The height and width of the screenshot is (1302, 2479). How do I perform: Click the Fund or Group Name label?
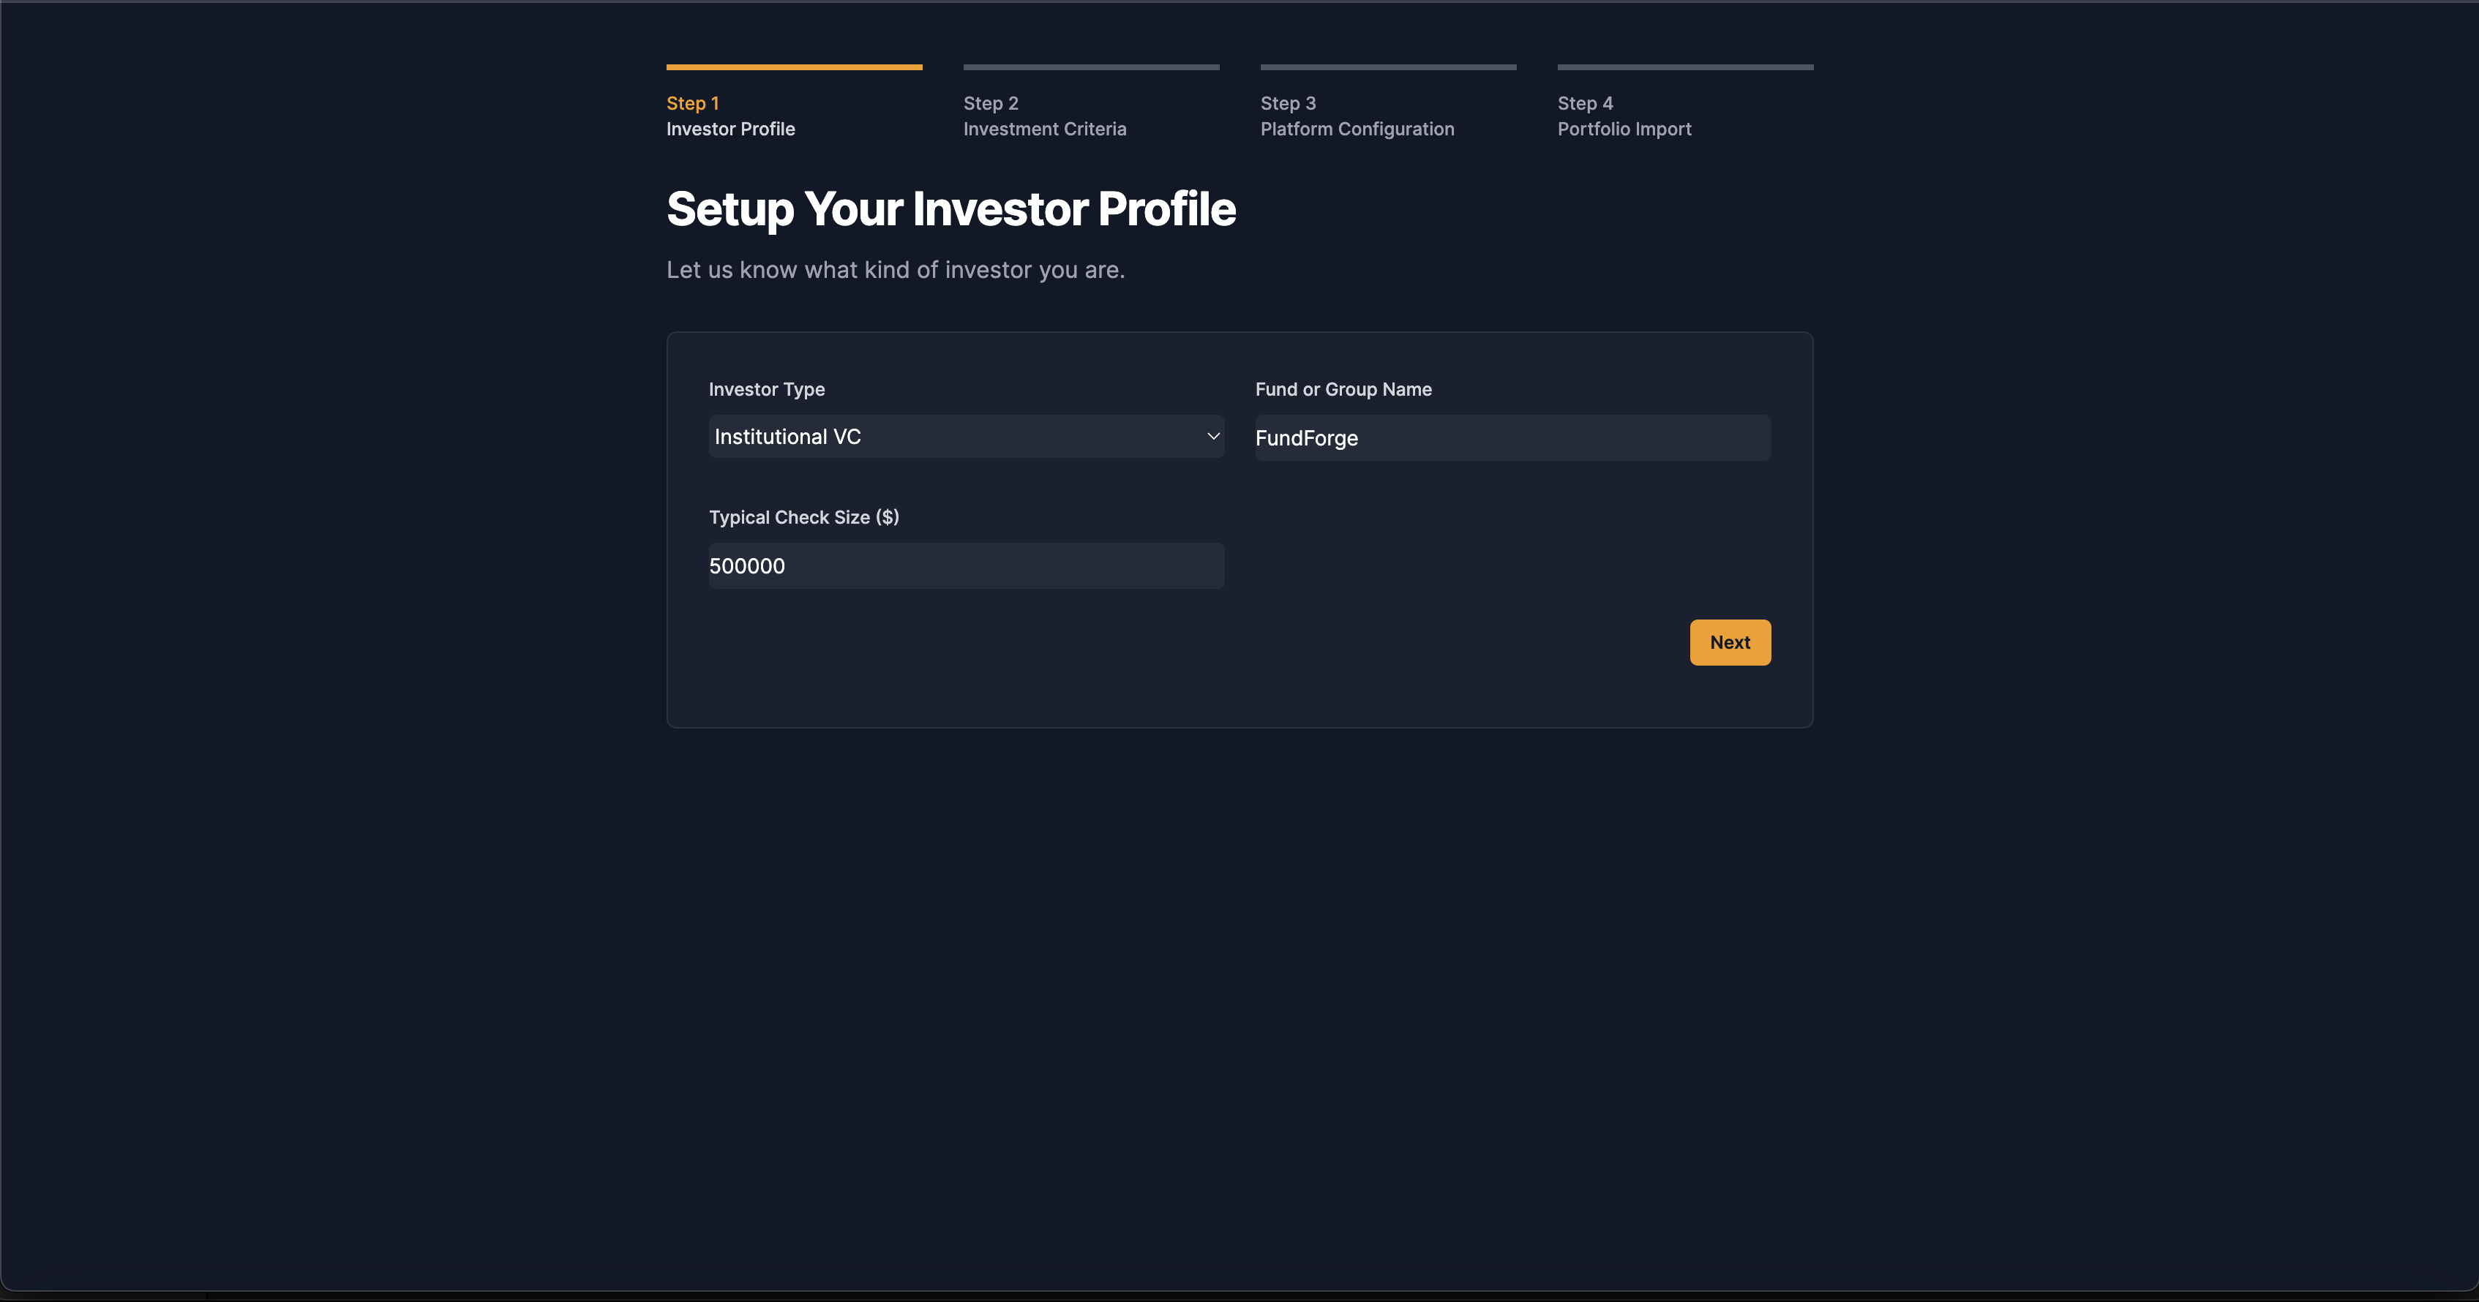(x=1343, y=389)
